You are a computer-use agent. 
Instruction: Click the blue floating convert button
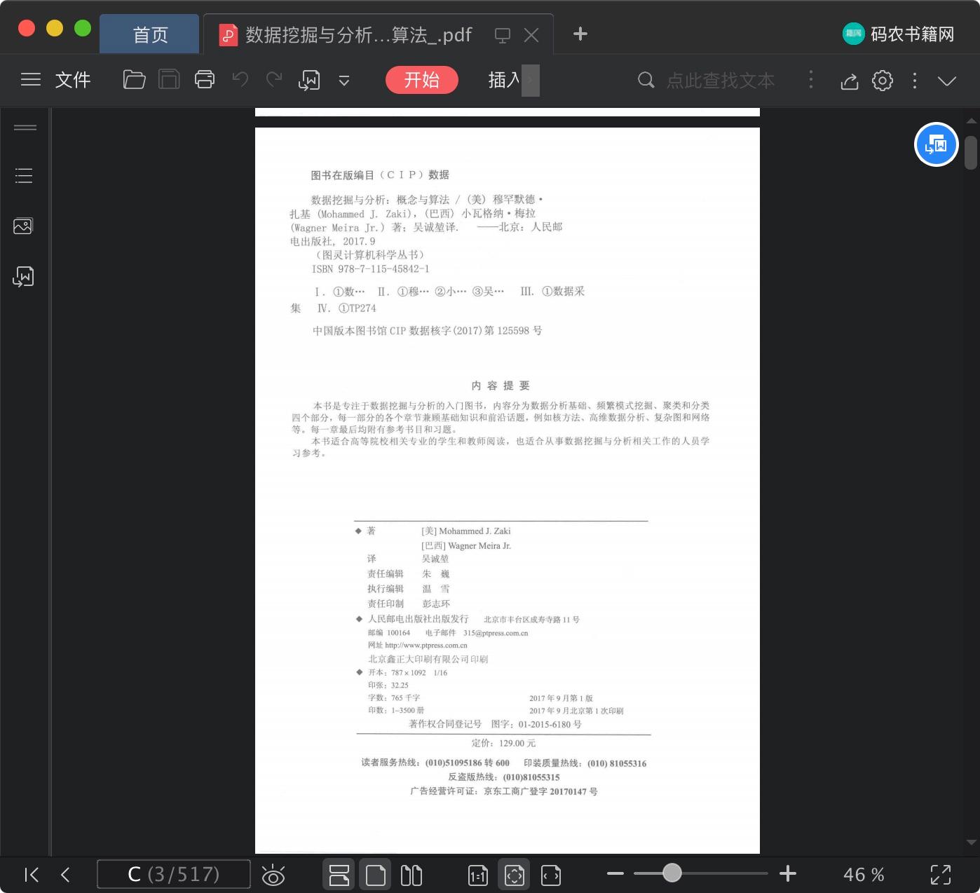point(937,144)
